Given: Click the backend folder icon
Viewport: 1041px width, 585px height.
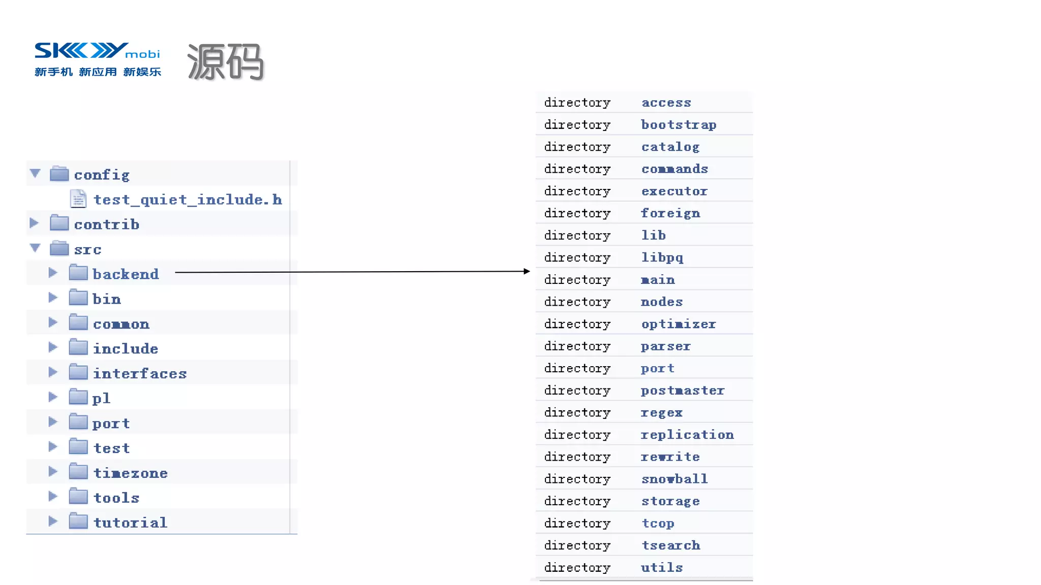Looking at the screenshot, I should (78, 273).
